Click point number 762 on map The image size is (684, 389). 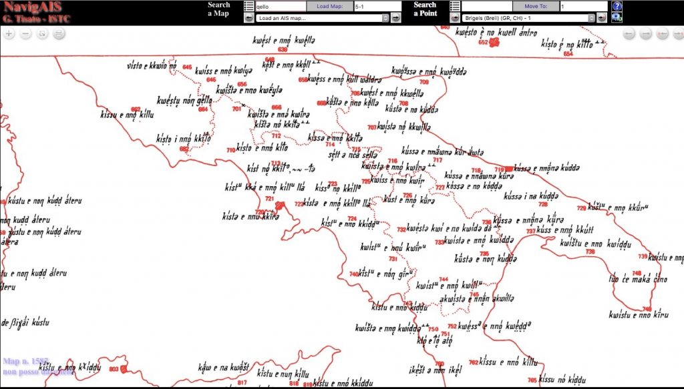[474, 362]
